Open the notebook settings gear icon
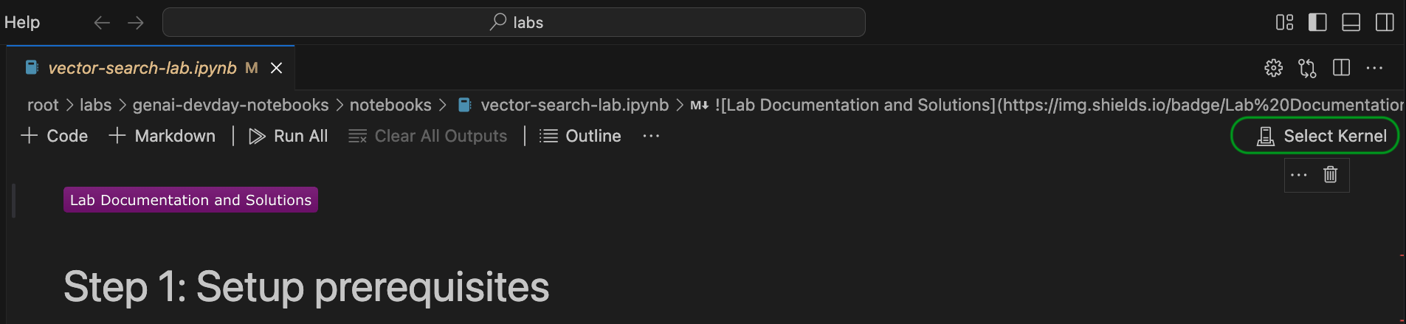The image size is (1406, 324). 1273,68
